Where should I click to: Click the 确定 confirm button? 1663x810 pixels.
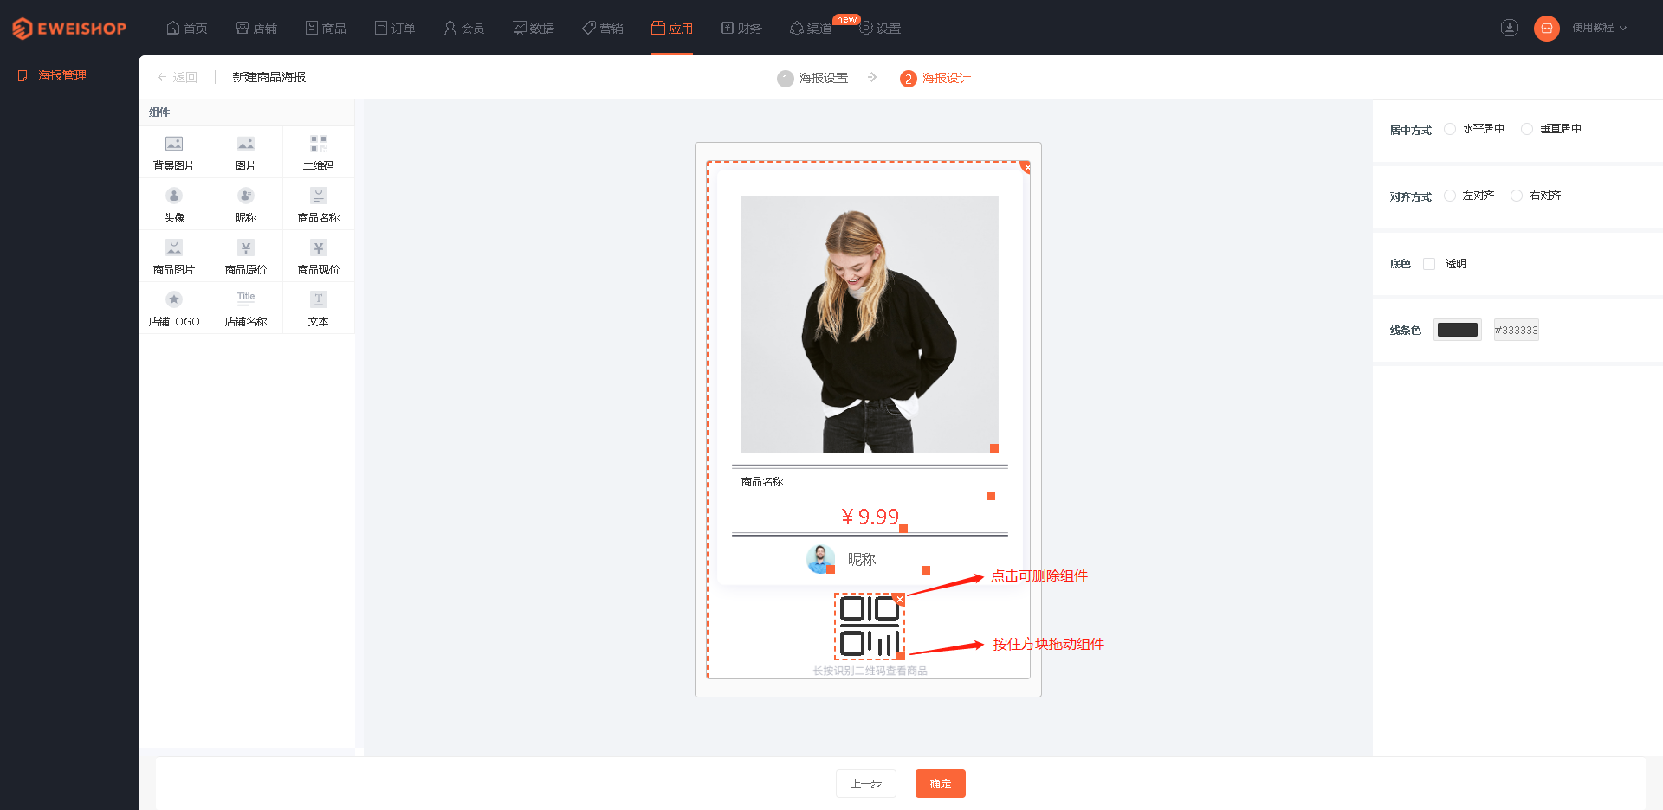click(x=941, y=783)
